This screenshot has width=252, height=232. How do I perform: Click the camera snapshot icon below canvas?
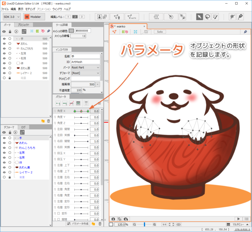pos(113,219)
